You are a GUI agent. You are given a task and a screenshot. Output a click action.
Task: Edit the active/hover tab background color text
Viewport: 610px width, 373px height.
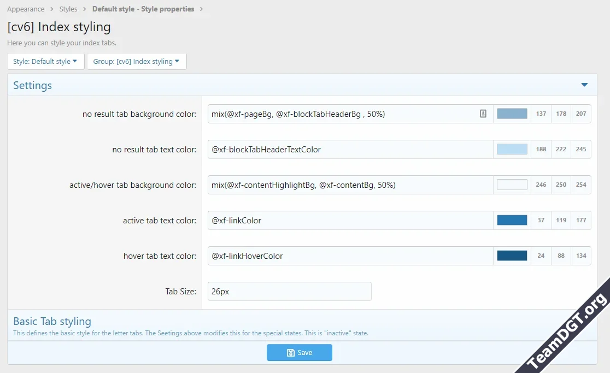[x=350, y=185]
